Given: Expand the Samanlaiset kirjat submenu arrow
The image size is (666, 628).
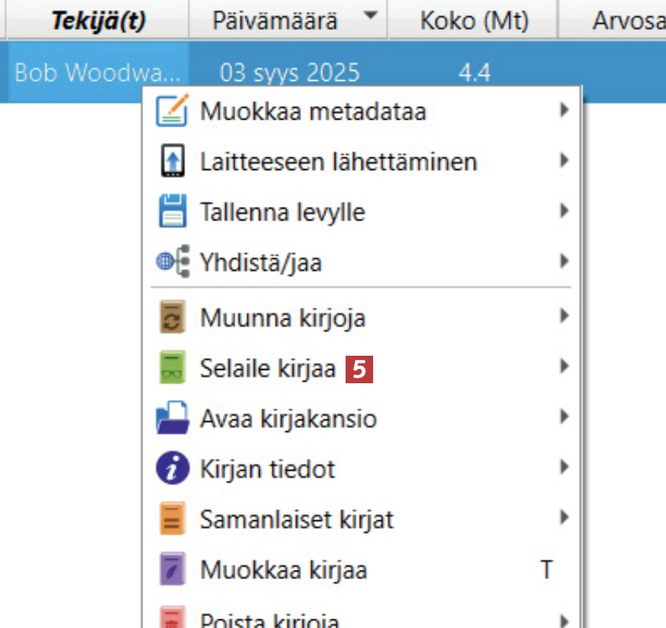Looking at the screenshot, I should pyautogui.click(x=564, y=517).
